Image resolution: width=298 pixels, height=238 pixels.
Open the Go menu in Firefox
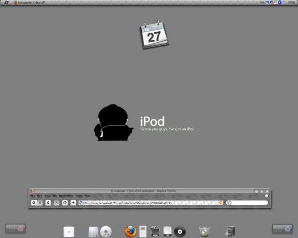[55, 196]
